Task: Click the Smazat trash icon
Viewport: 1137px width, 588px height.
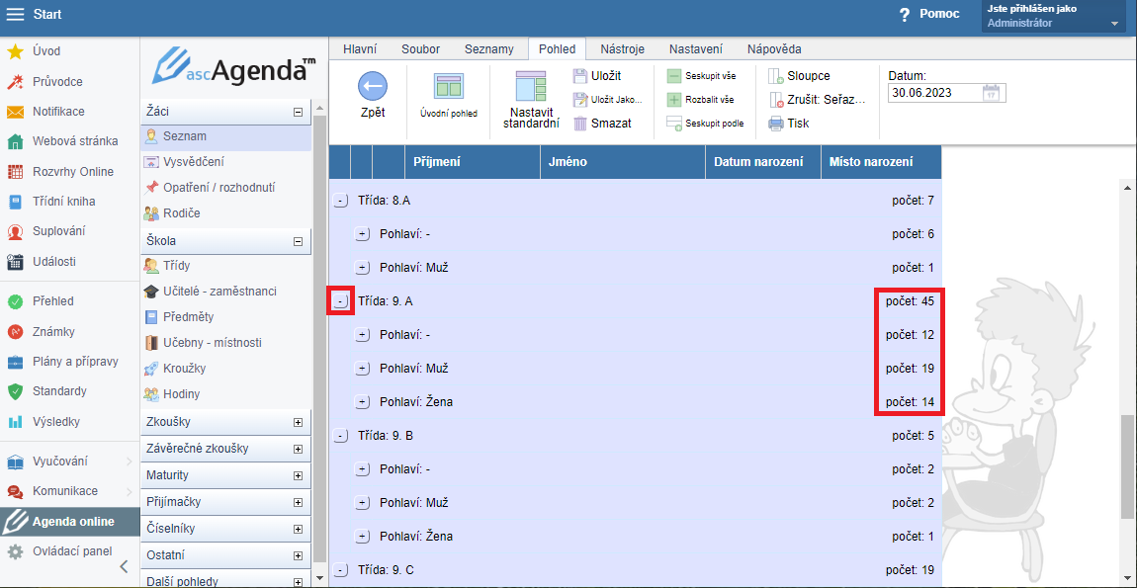Action: tap(580, 124)
